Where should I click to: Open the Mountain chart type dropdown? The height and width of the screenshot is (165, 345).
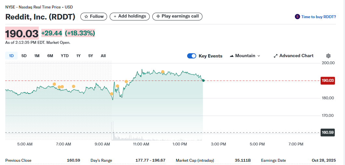(x=245, y=56)
